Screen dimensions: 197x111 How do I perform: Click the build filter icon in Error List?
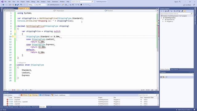pos(52,95)
